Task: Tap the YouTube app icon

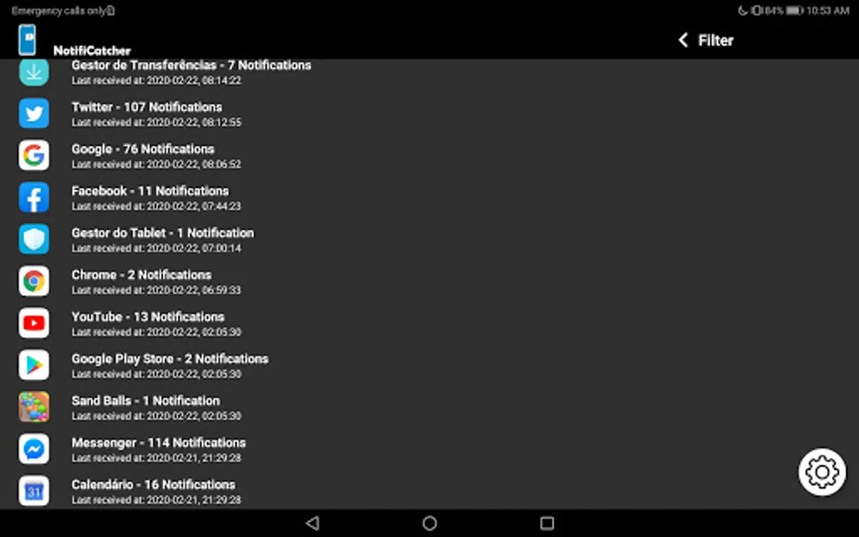Action: (34, 323)
